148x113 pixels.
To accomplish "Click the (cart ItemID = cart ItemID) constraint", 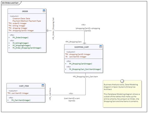I will (72, 100).
